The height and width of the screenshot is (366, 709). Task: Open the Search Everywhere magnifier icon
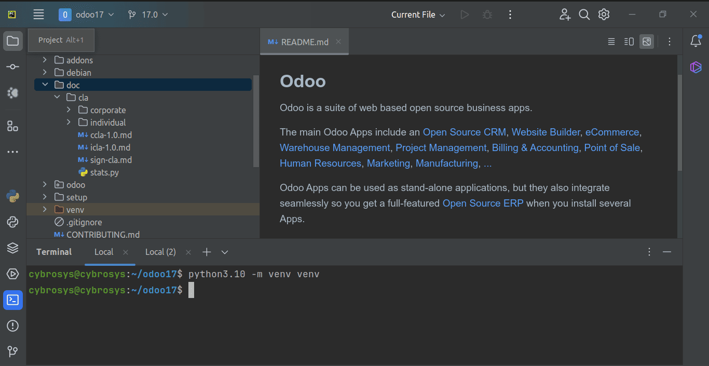[584, 14]
